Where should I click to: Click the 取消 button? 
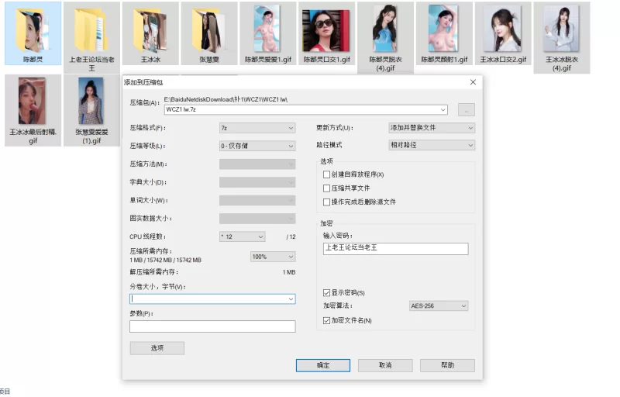point(385,365)
